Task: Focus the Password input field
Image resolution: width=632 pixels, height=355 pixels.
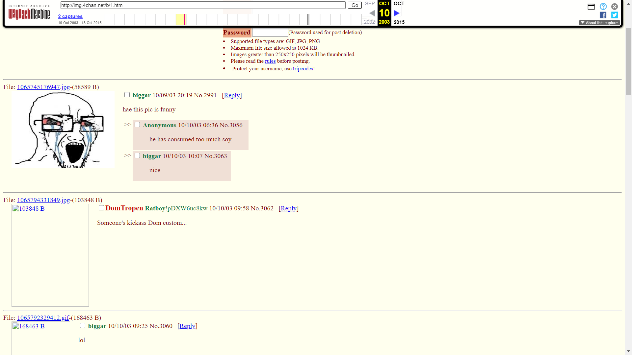Action: [270, 33]
